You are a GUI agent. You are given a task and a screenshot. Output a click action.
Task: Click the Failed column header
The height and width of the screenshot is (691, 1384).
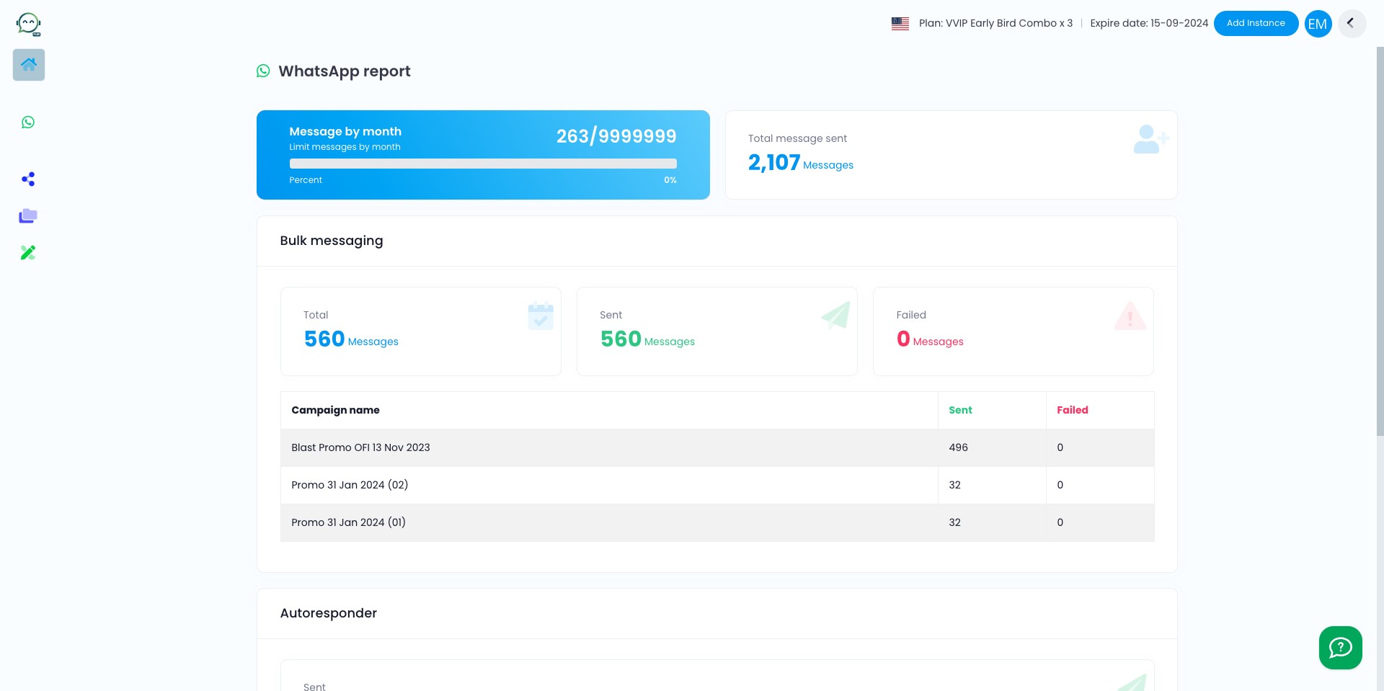click(1073, 410)
